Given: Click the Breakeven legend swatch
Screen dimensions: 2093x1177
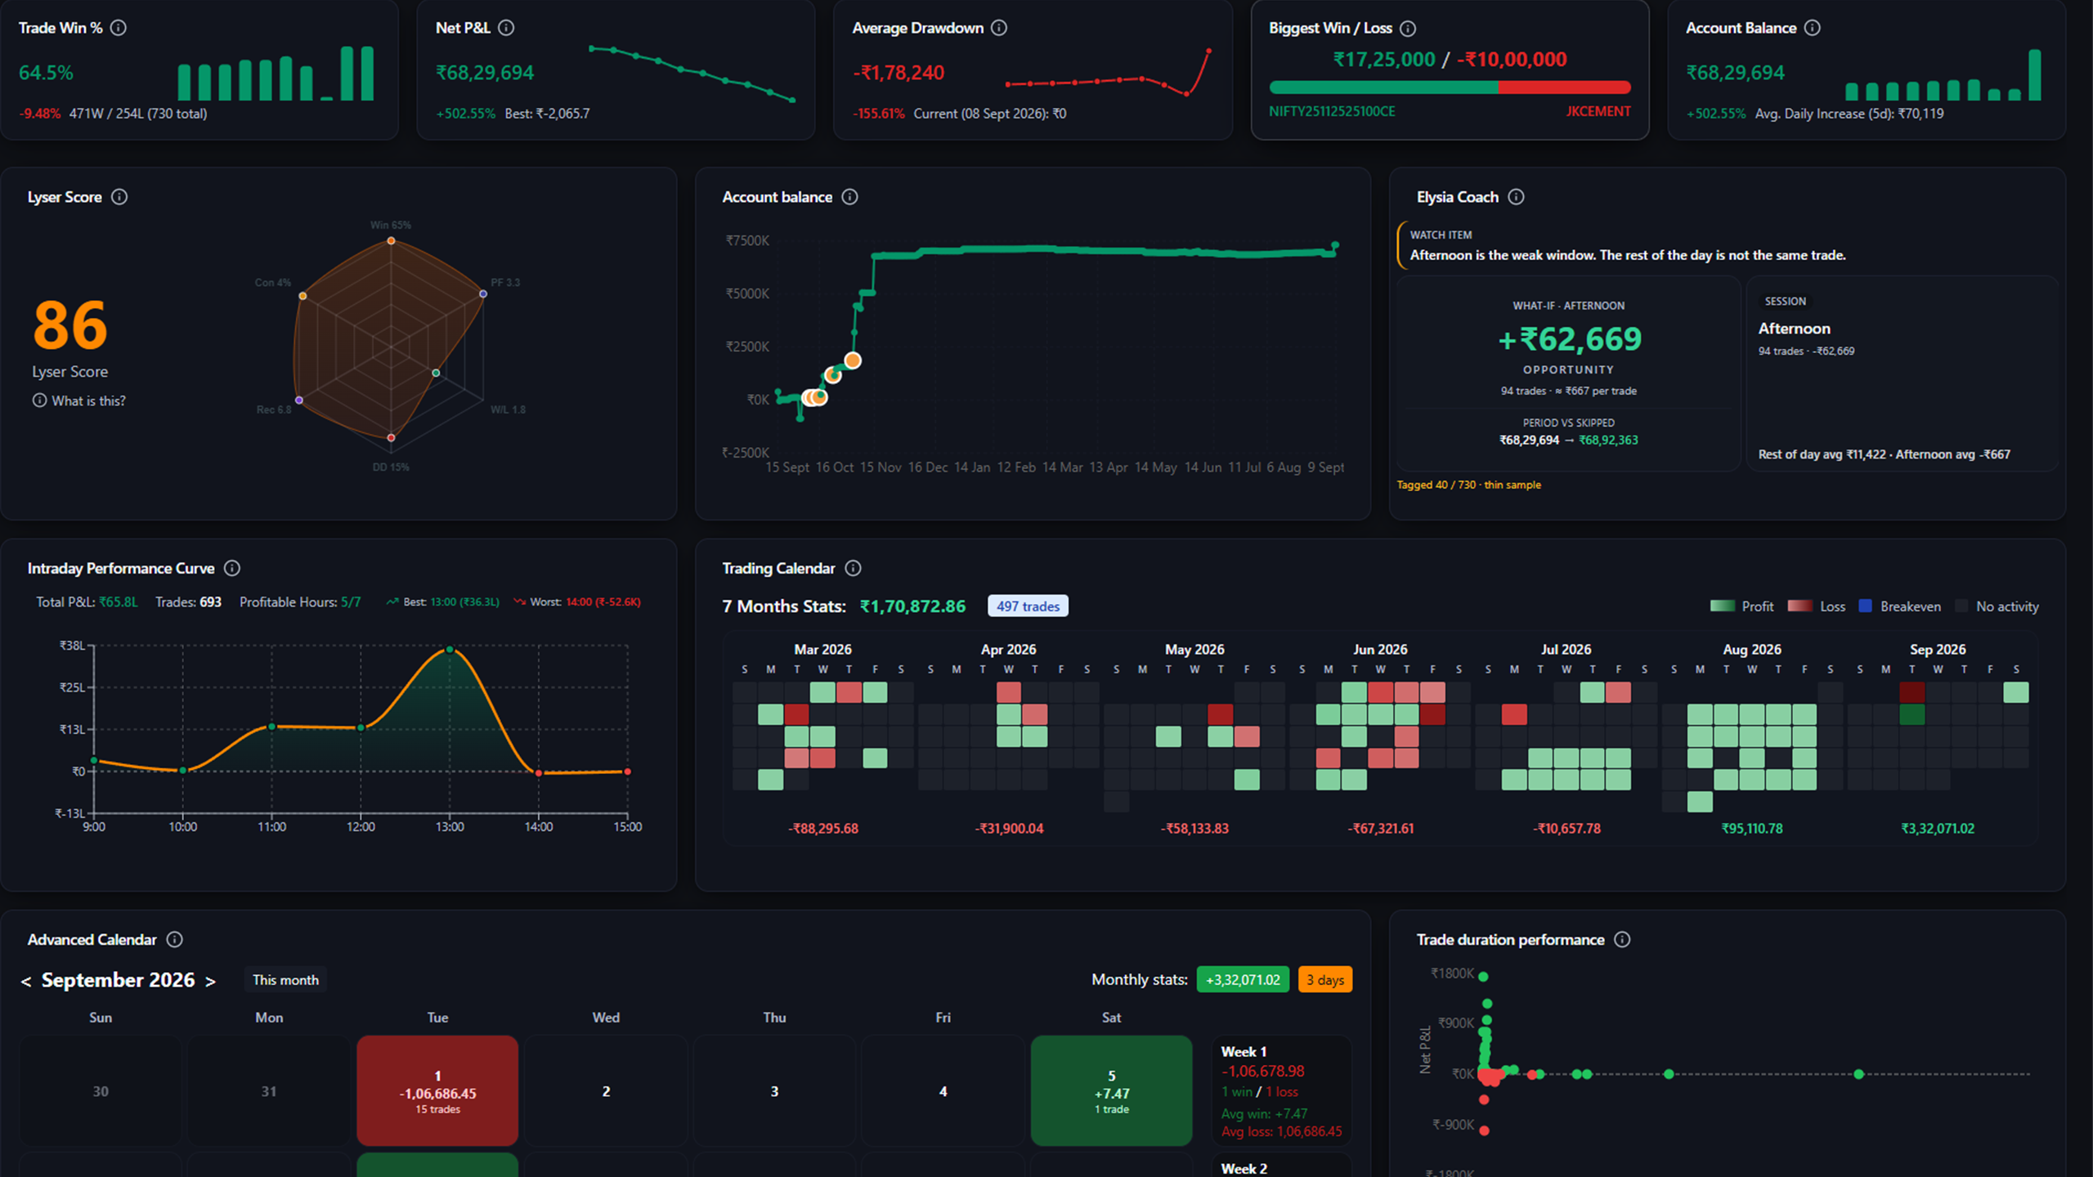Looking at the screenshot, I should pos(1866,606).
